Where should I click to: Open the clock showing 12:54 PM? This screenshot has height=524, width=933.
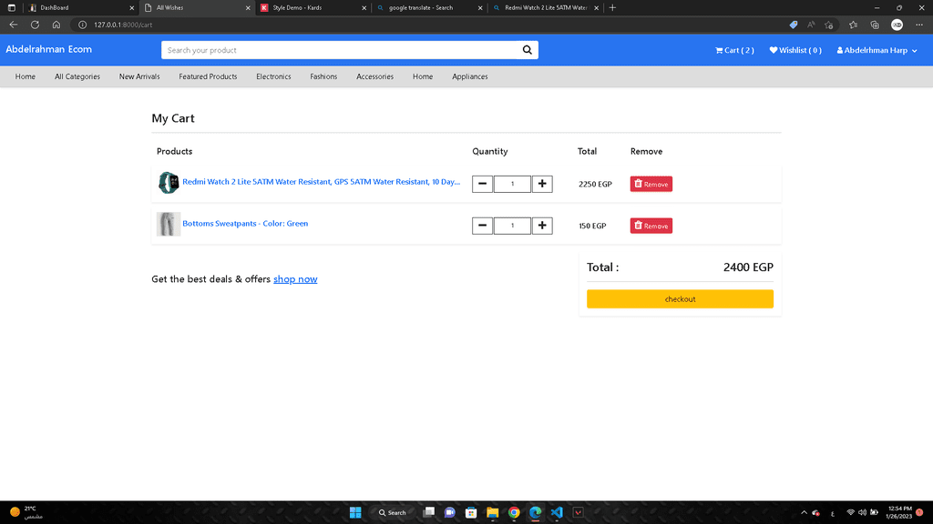coord(899,513)
